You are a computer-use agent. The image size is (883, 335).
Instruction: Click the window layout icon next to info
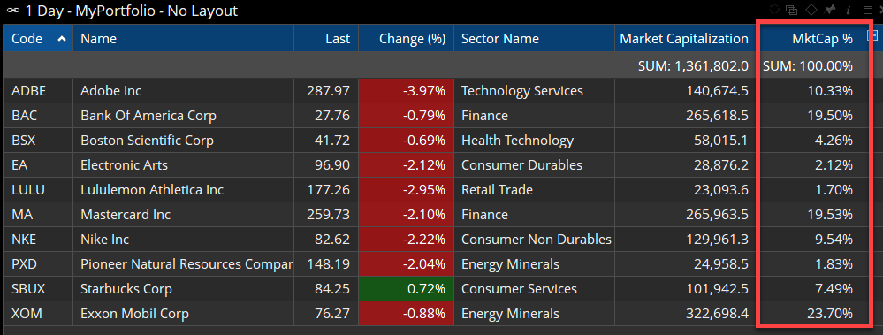point(866,10)
